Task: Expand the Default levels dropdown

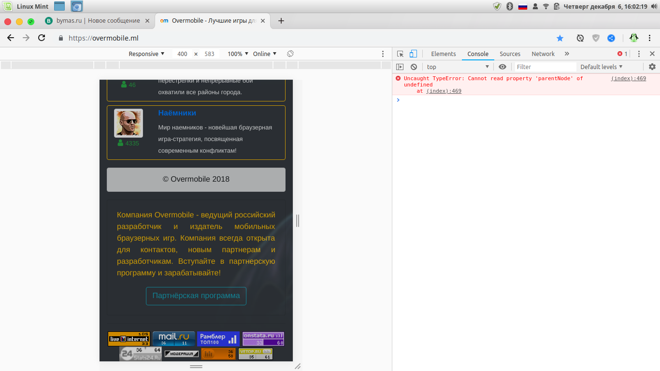Action: [x=601, y=67]
